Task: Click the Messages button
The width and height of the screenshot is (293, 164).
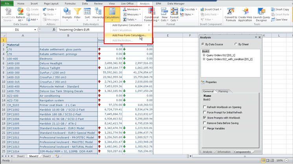Action: point(51,19)
